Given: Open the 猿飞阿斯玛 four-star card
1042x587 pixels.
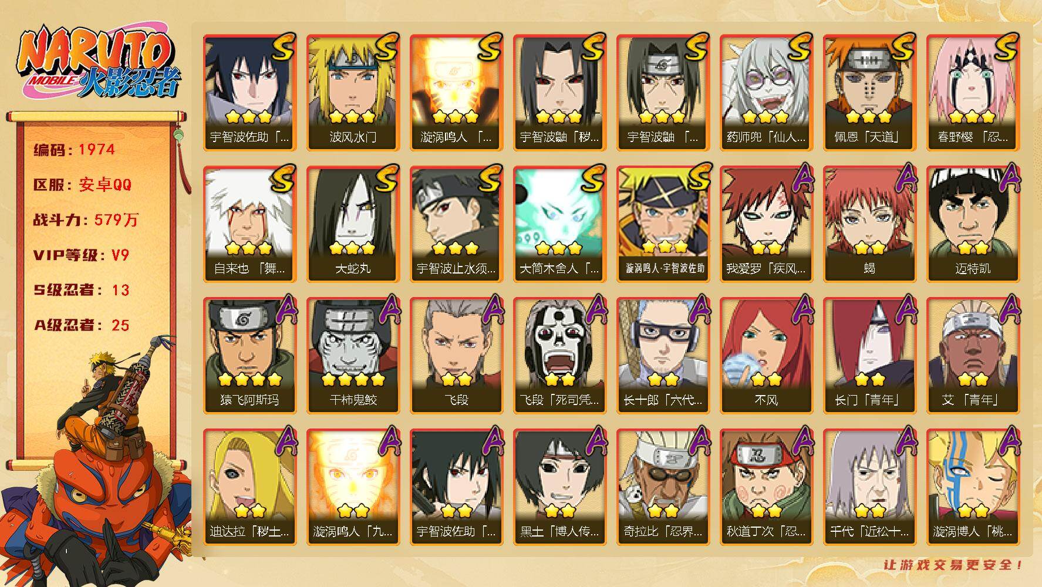Looking at the screenshot, I should (x=249, y=356).
